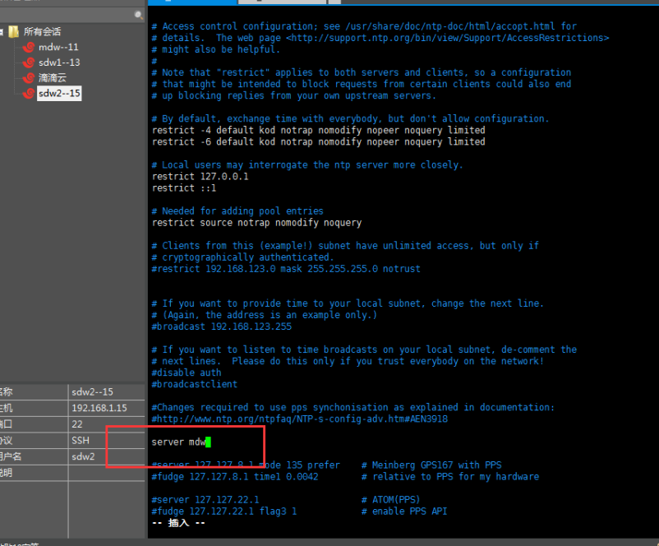Click the support.ntp.org AccessRestrictions URL
Screen dimensions: 659x546
point(448,38)
